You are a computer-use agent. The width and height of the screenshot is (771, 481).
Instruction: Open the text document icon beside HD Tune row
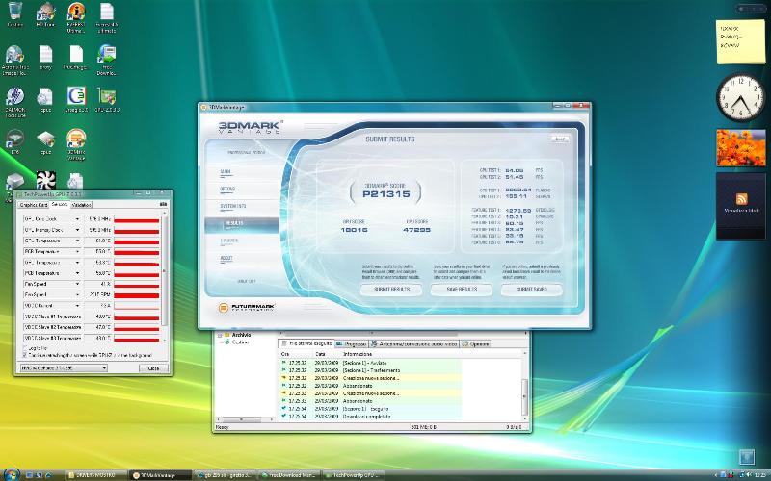click(x=107, y=17)
